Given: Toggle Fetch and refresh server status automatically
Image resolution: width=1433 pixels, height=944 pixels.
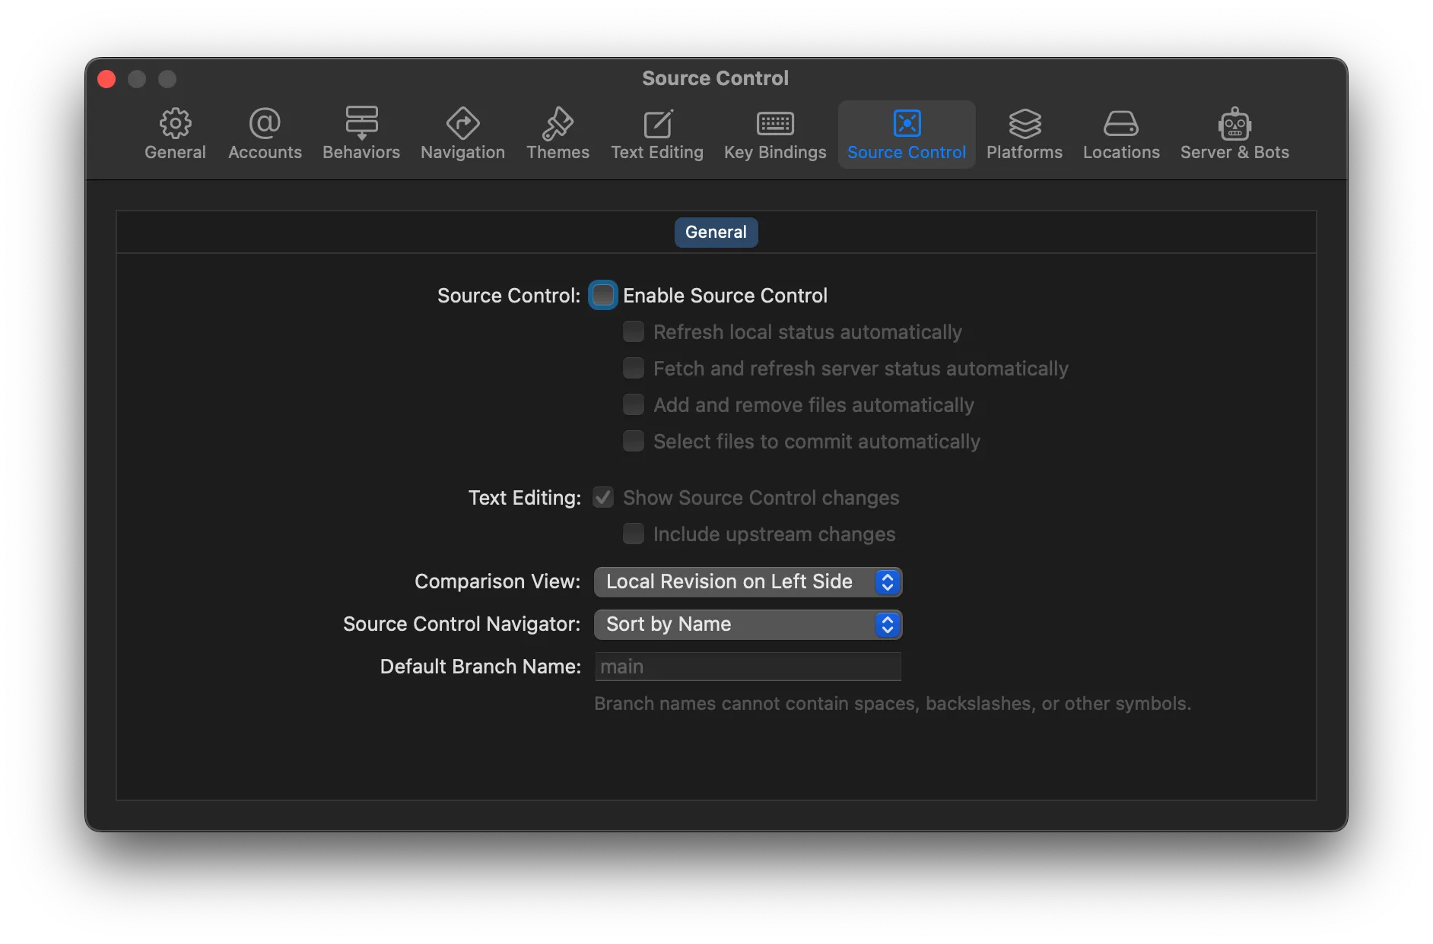Looking at the screenshot, I should 634,368.
